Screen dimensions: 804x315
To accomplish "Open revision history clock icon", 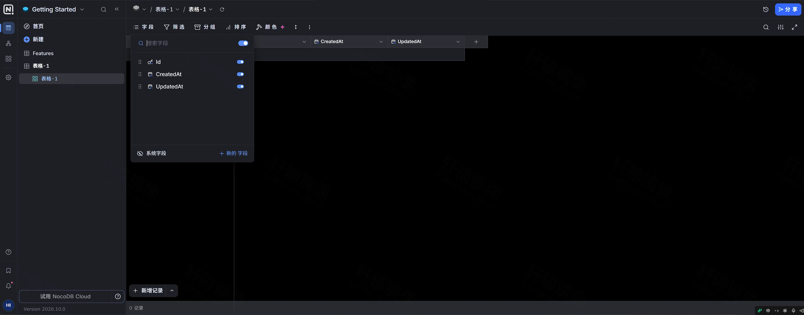I will click(766, 9).
